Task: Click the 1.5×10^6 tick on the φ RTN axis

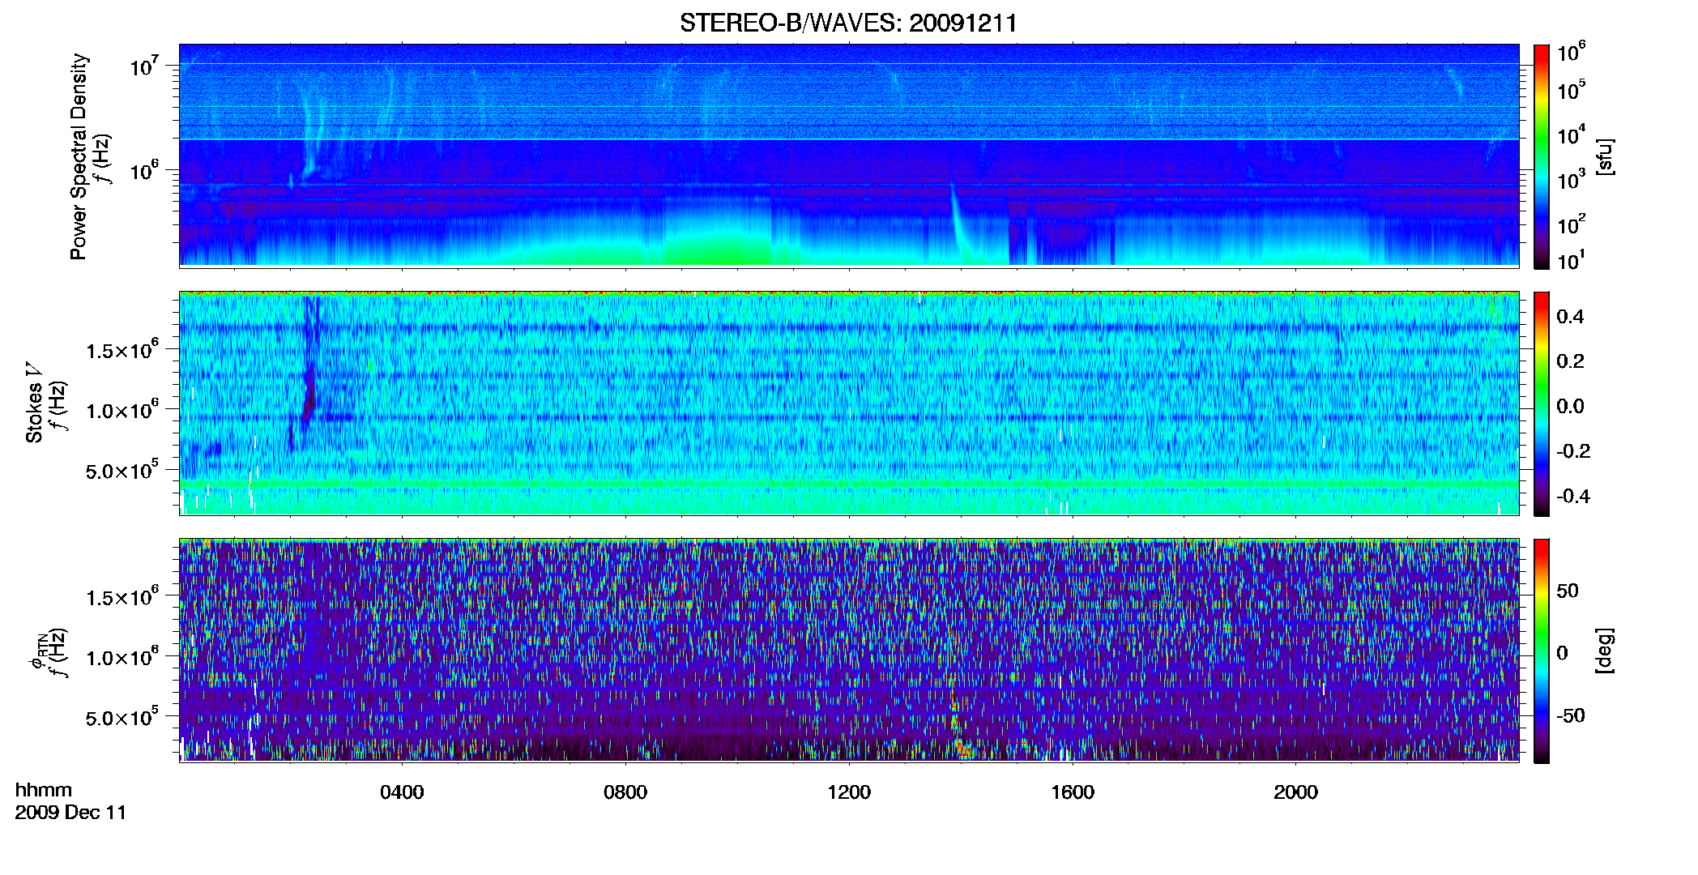Action: [x=122, y=597]
